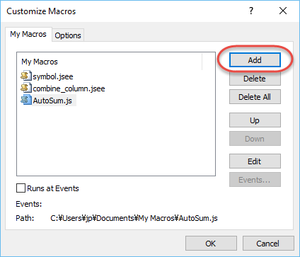The height and width of the screenshot is (257, 300).
Task: Enable the Runs at Events checkbox
Action: pos(21,188)
